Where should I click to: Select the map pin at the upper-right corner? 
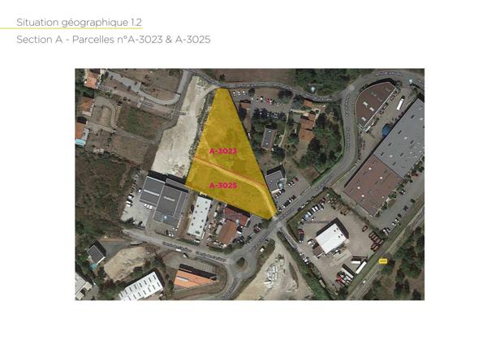411,81
